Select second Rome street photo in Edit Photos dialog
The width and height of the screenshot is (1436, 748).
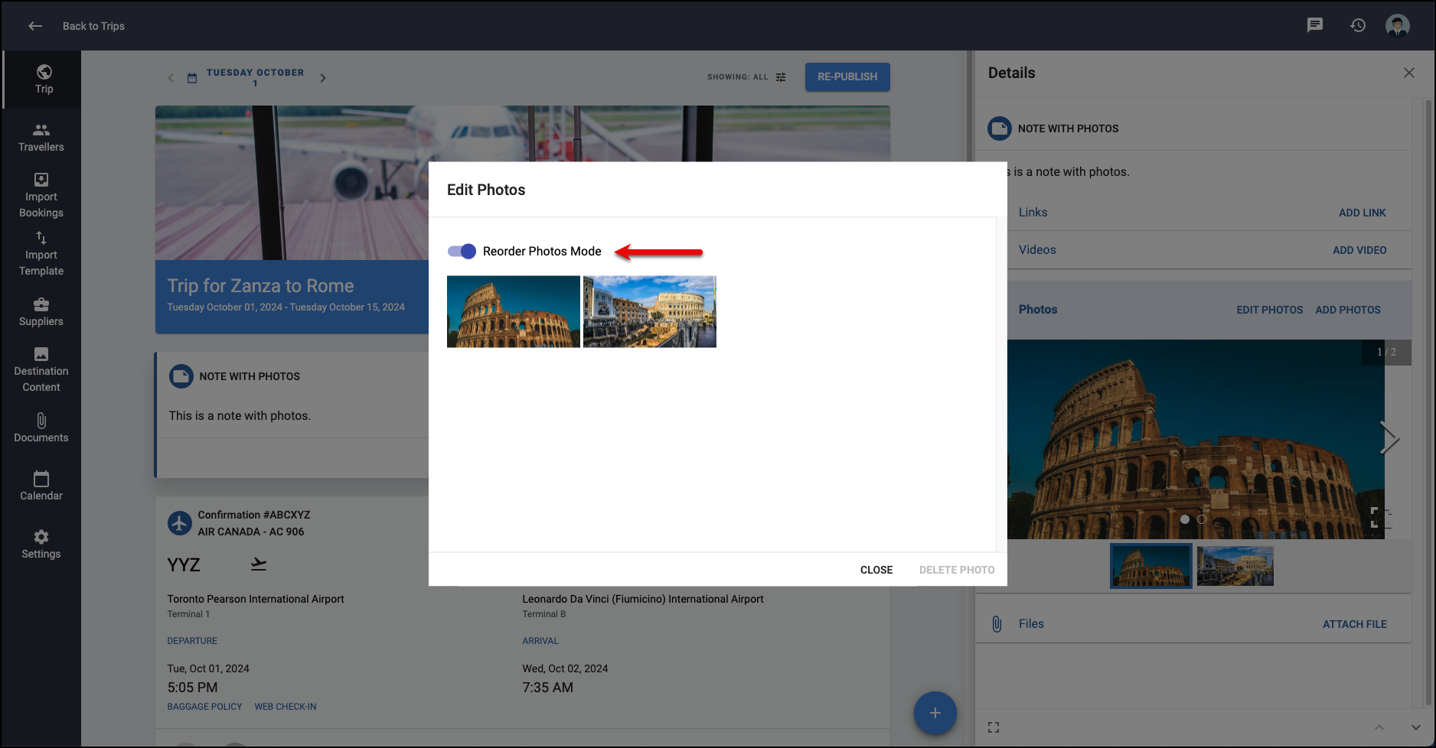point(650,312)
